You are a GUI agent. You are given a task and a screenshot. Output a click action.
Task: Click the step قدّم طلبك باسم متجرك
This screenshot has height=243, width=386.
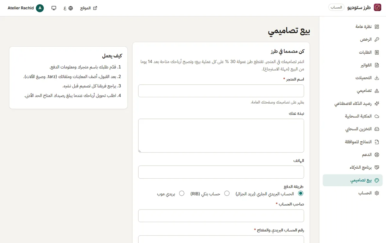click(x=85, y=67)
